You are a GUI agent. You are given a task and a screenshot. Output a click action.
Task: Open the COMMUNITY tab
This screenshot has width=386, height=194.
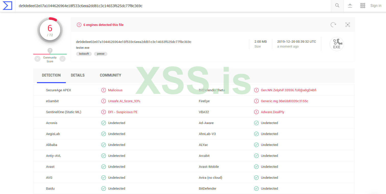tap(110, 75)
